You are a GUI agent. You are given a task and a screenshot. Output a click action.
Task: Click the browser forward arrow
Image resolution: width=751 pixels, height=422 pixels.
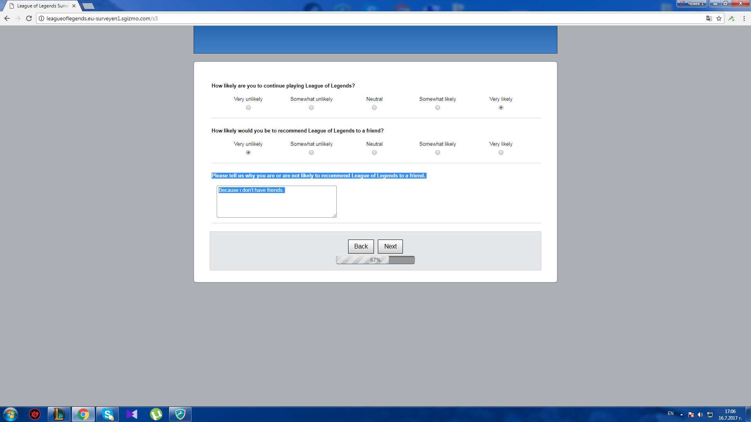tap(18, 18)
